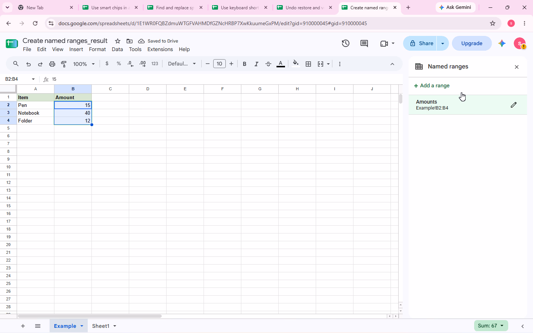Print the spreadsheet via printer icon
Image resolution: width=533 pixels, height=333 pixels.
tap(52, 64)
